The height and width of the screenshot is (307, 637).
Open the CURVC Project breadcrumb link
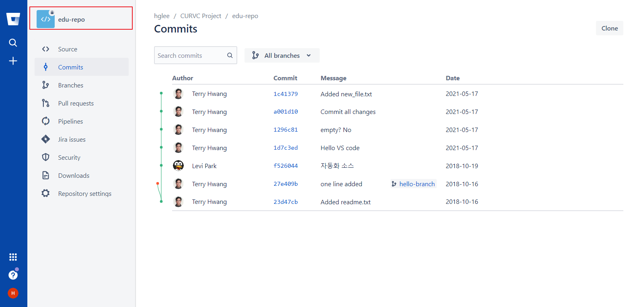(x=201, y=16)
